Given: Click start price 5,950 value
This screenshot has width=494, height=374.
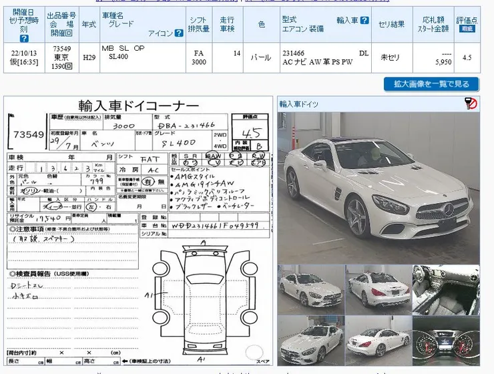Looking at the screenshot, I should click(x=443, y=62).
